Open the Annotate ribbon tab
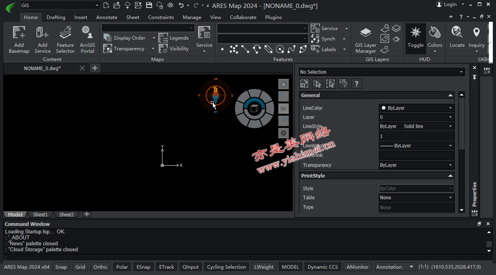 coord(107,17)
